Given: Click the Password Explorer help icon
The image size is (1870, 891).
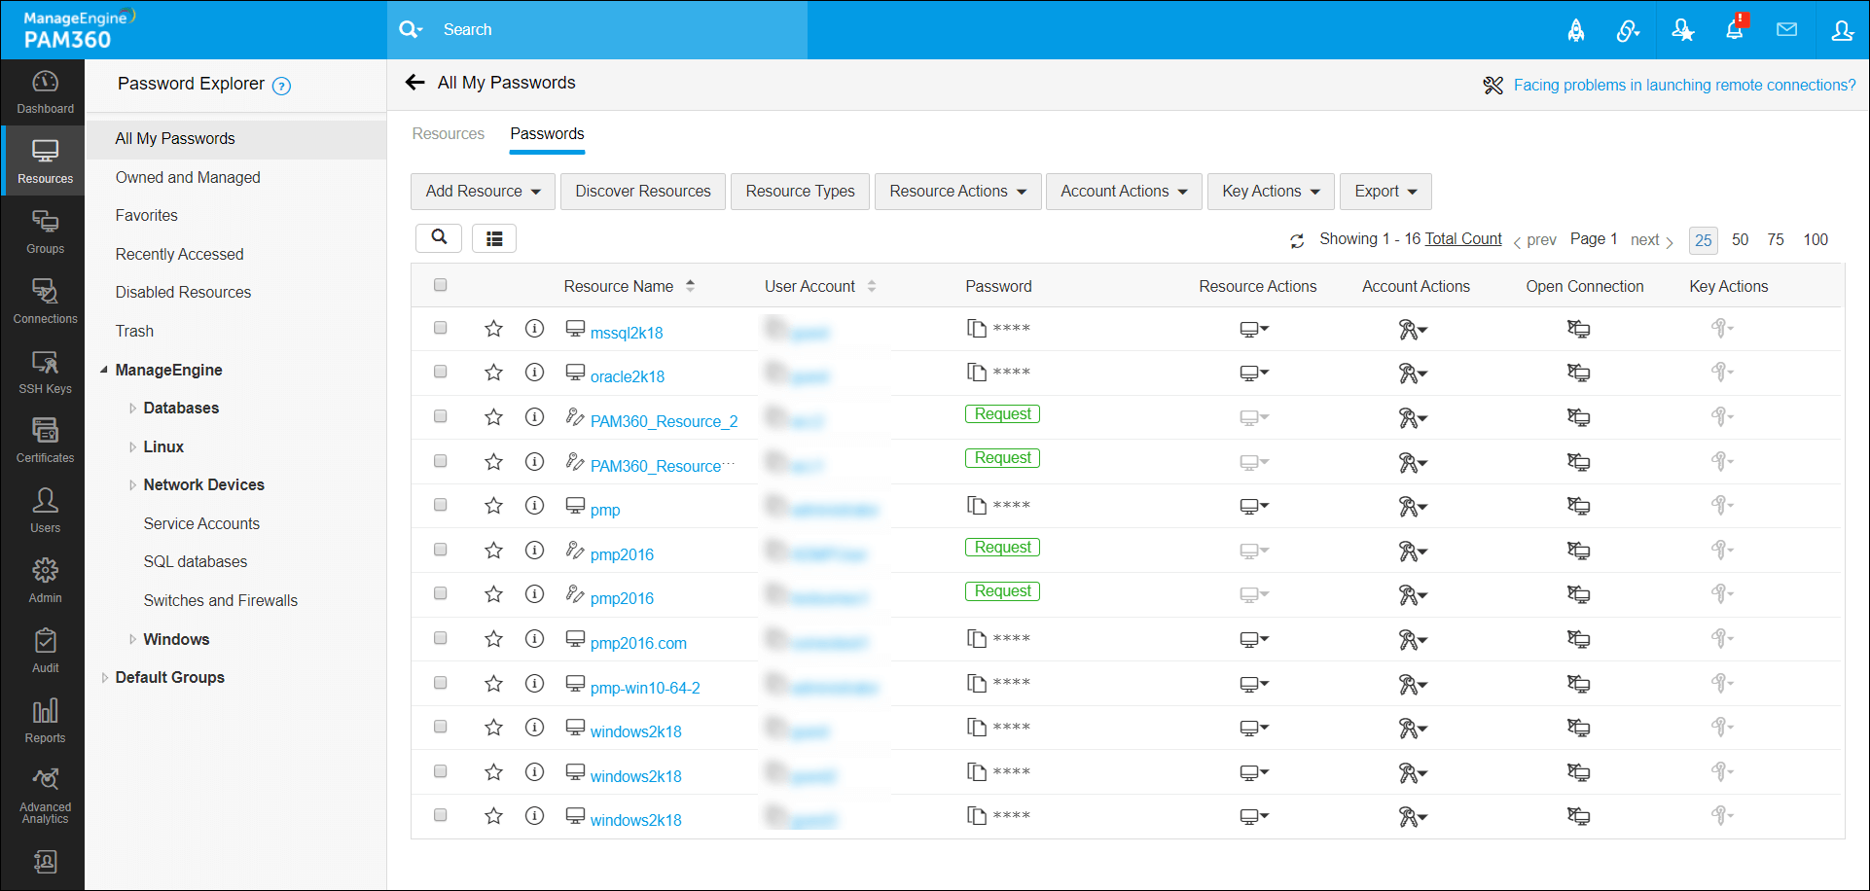Looking at the screenshot, I should 282,86.
